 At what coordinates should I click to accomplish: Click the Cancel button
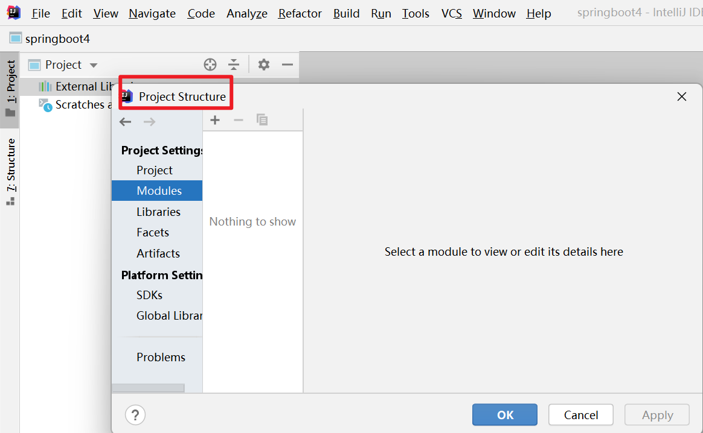click(581, 415)
